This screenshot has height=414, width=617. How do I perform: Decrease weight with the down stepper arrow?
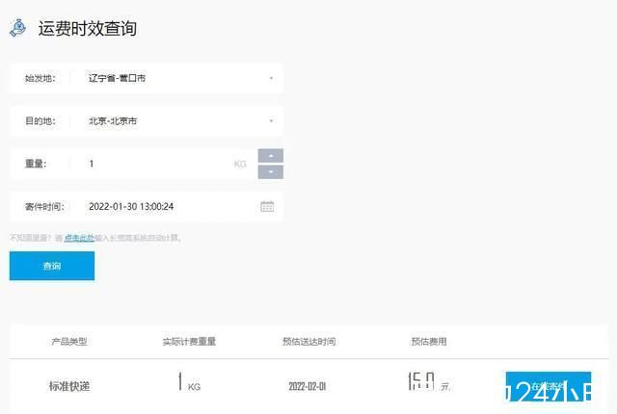click(271, 172)
